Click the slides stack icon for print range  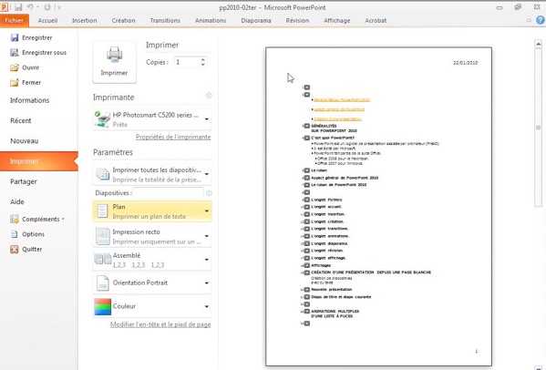(103, 174)
